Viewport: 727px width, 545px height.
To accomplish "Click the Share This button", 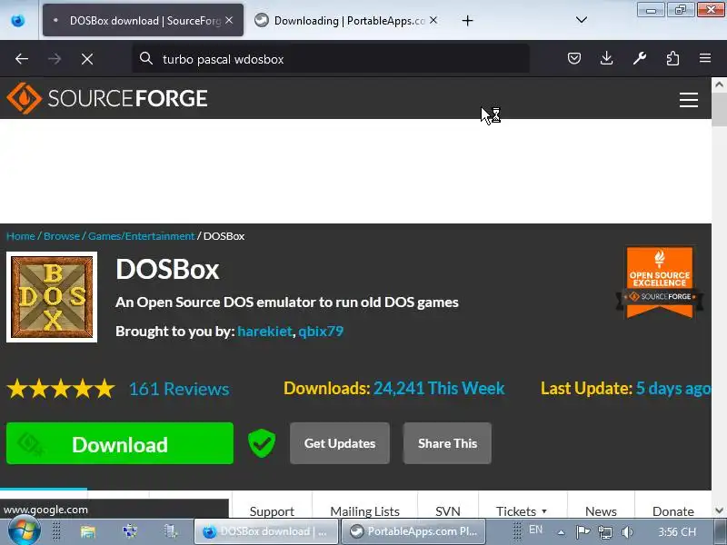I will 447,443.
